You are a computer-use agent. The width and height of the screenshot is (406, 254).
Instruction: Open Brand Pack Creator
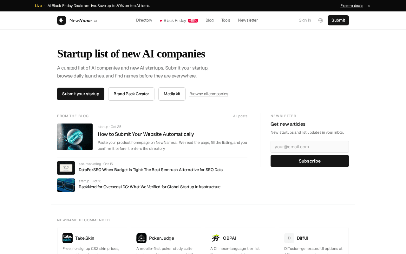point(131,94)
